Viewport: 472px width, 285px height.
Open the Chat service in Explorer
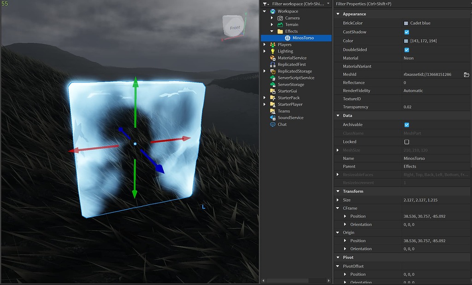[274, 124]
